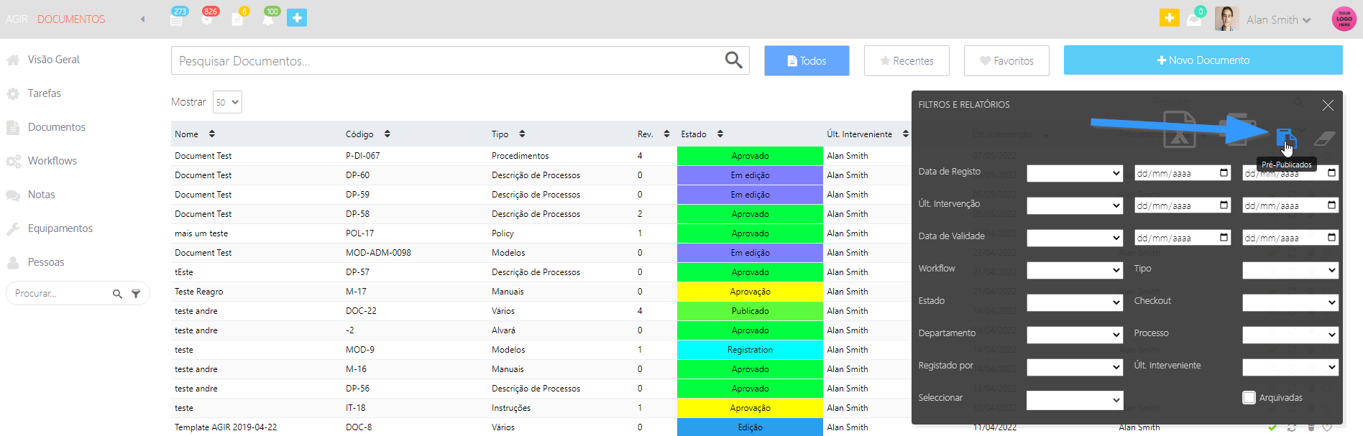Click the 'mais um teste' document name
Image resolution: width=1363 pixels, height=436 pixels.
[x=201, y=233]
